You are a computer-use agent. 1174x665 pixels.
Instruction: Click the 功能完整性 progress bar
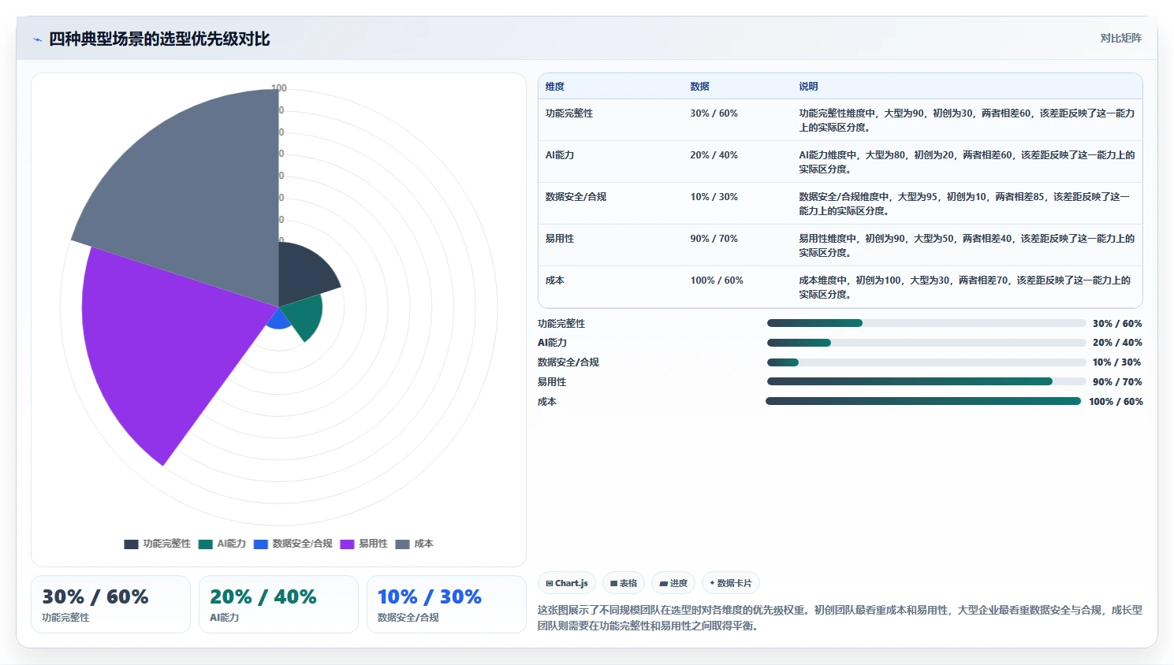(x=926, y=323)
